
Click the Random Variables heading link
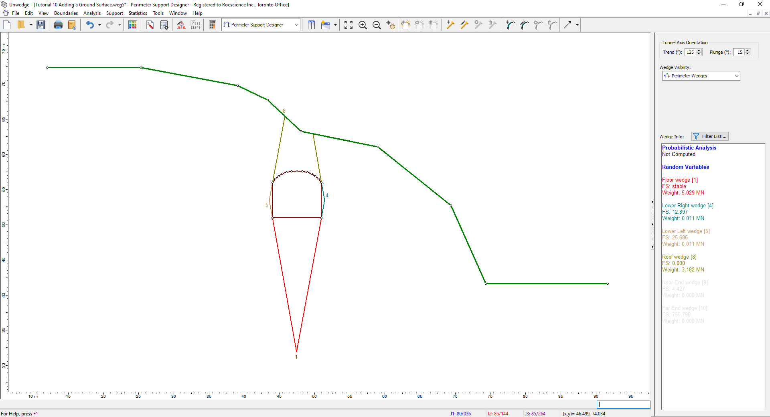[x=685, y=167]
